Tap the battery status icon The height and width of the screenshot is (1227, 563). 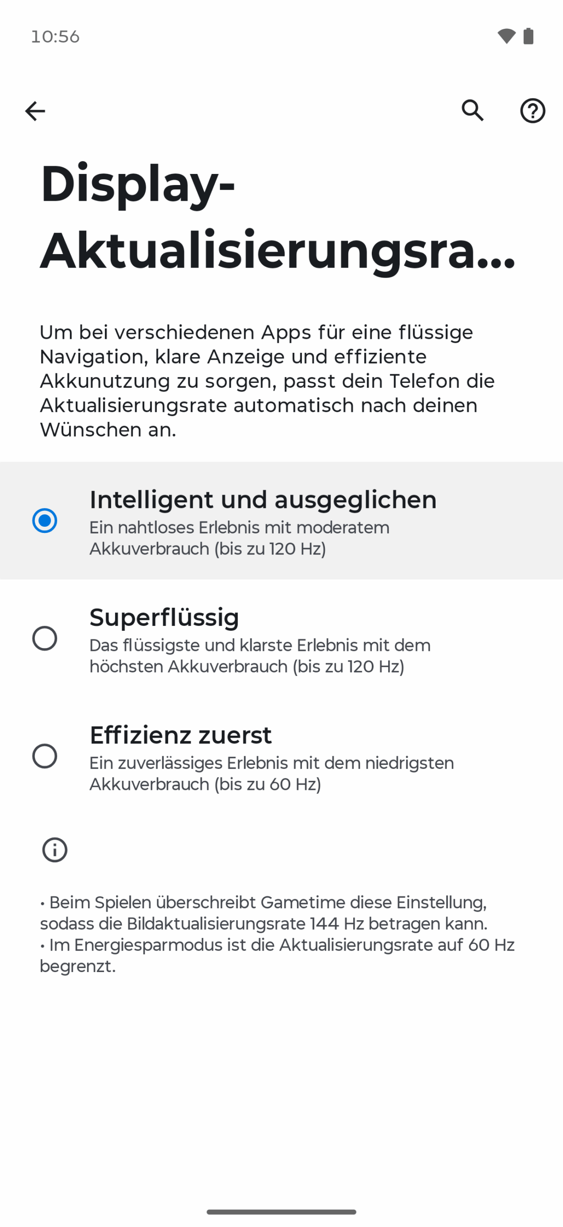[529, 36]
